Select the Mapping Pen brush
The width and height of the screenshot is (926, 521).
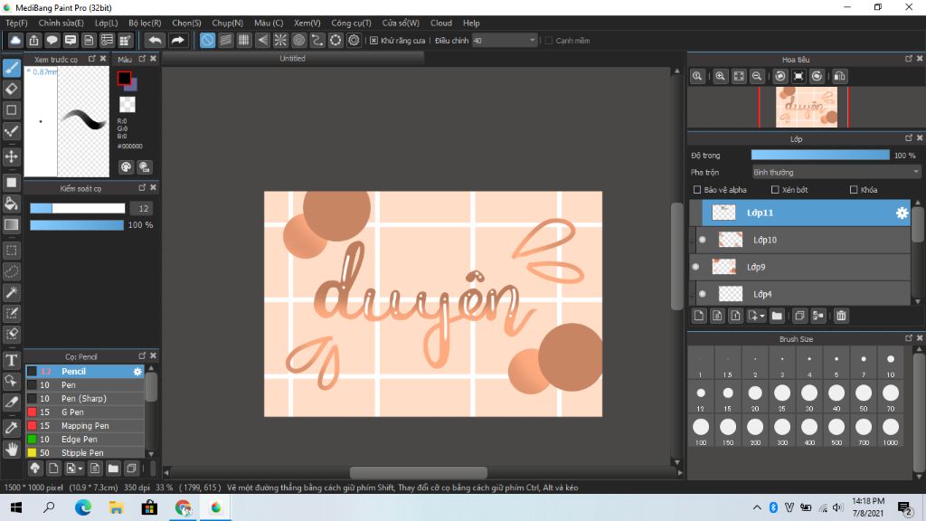(84, 426)
